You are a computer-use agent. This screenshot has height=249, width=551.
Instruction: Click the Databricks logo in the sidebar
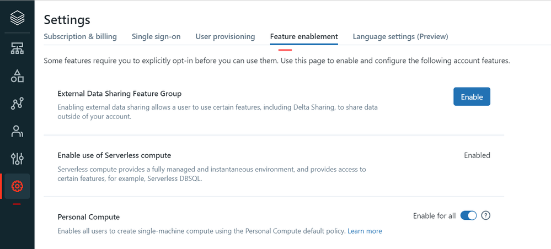tap(17, 19)
